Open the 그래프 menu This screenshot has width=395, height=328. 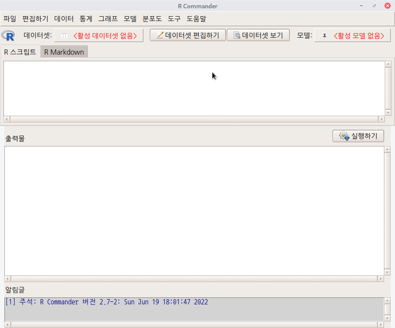coord(108,19)
